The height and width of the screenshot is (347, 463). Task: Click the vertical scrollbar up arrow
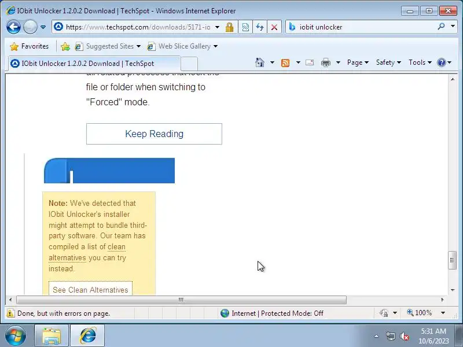coord(453,79)
